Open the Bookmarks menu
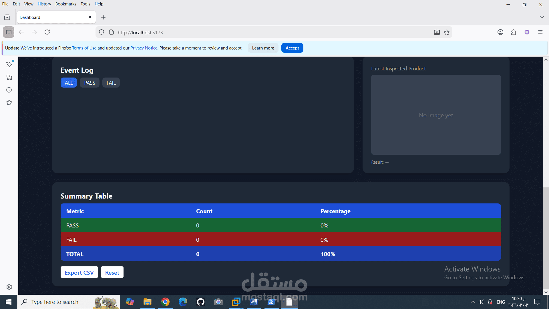This screenshot has height=309, width=549. click(x=65, y=4)
